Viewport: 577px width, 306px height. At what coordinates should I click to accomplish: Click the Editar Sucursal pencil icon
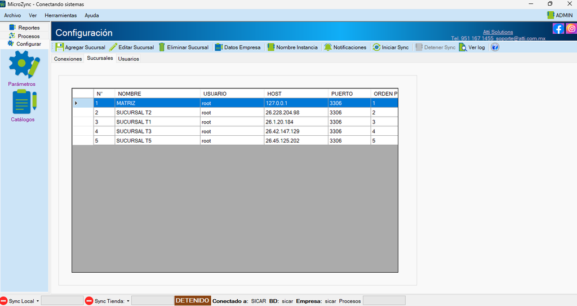pyautogui.click(x=113, y=47)
